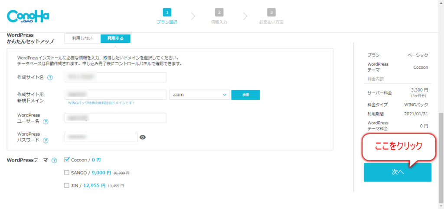Check the JIN theme checkbox

pyautogui.click(x=67, y=186)
